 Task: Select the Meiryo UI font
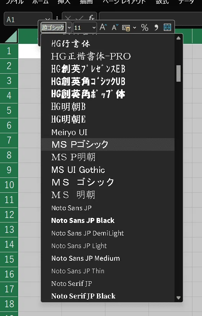108,132
